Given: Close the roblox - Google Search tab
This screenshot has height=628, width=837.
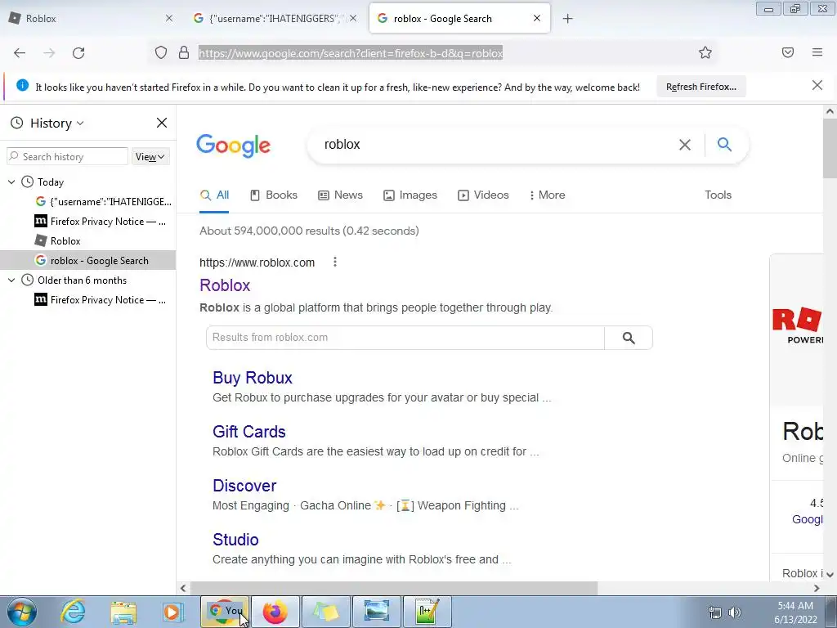Looking at the screenshot, I should [537, 18].
